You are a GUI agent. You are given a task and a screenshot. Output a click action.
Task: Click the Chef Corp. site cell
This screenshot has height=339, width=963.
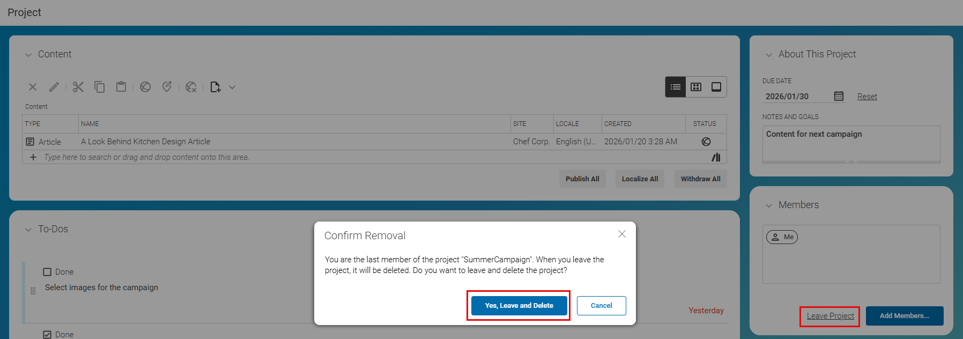pos(531,142)
